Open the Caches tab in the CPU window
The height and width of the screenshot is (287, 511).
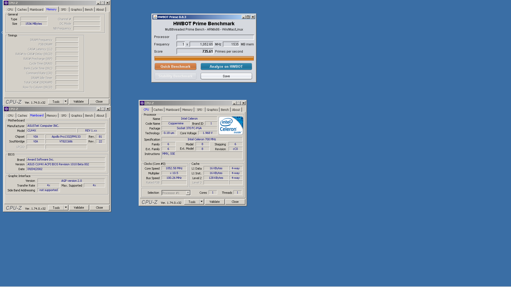point(158,110)
